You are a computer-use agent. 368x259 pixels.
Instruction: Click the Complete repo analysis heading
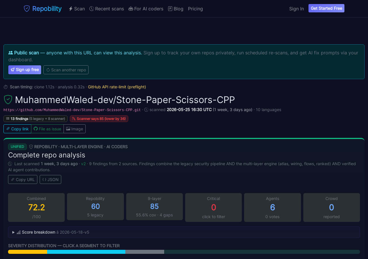coord(47,155)
